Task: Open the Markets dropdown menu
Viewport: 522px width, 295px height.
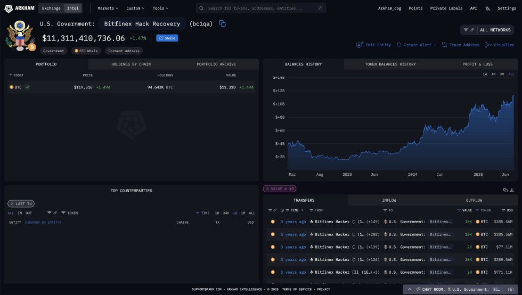Action: (108, 9)
